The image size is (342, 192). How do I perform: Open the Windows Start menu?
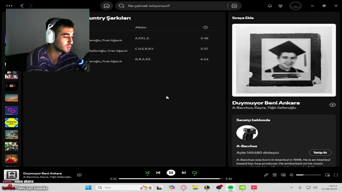[x=88, y=187]
